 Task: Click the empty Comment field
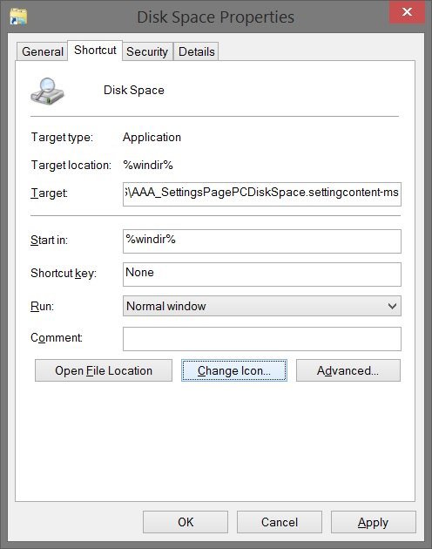(262, 339)
